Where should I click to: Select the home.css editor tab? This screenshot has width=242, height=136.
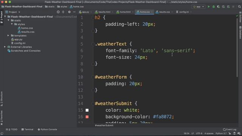[144, 12]
